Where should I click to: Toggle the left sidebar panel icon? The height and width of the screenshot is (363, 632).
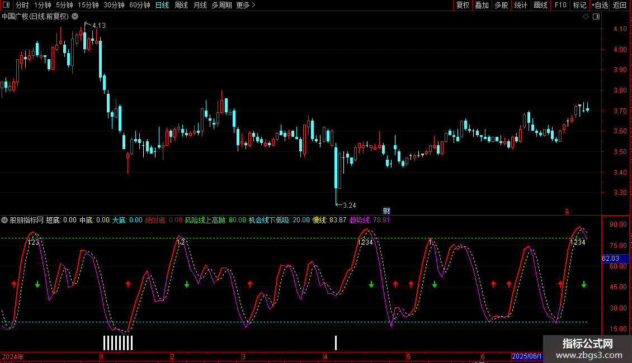[x=6, y=5]
